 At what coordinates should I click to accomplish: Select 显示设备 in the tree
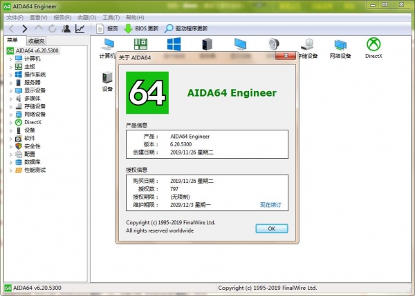tap(35, 90)
